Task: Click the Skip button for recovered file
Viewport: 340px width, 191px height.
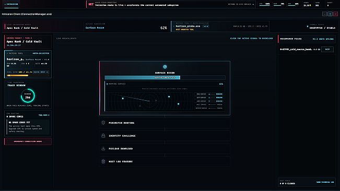Action: 327,50
